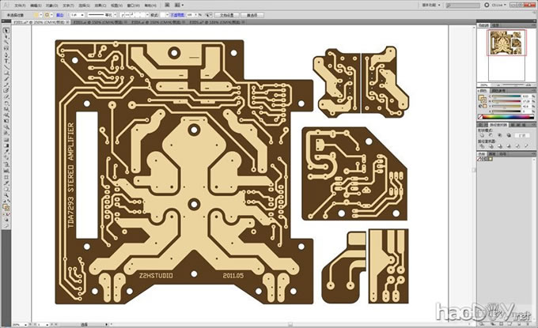The width and height of the screenshot is (538, 328).
Task: Select the Selection tool in the toolbox
Action: [6, 31]
